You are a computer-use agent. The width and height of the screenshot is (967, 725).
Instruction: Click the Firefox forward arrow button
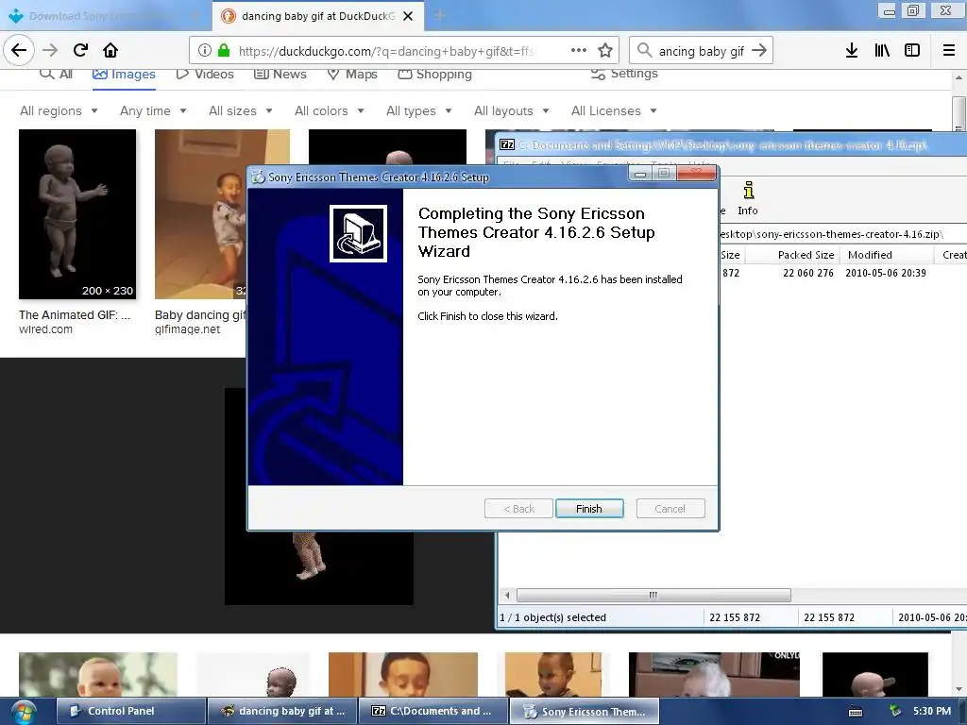coord(51,50)
